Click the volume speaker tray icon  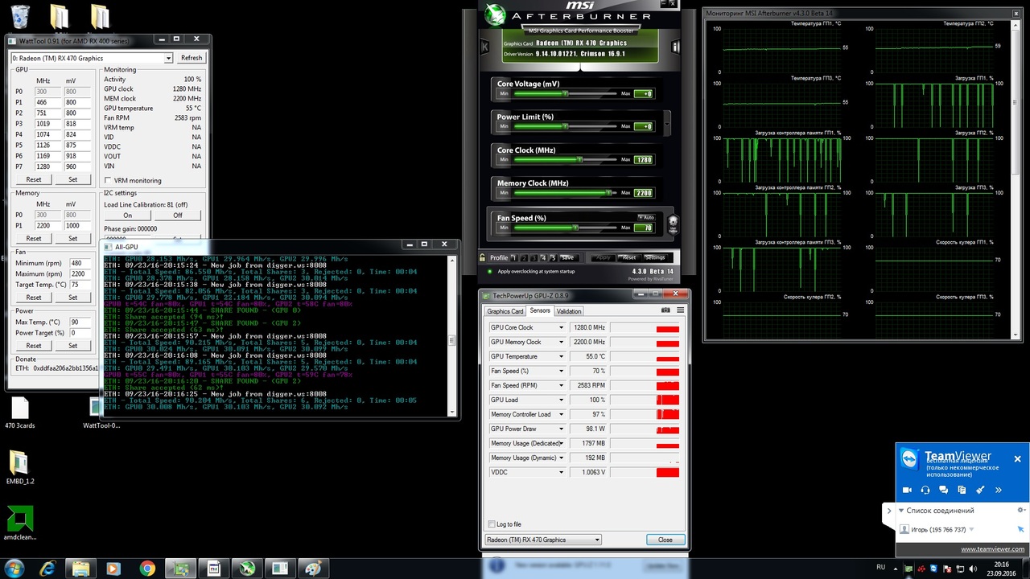973,569
